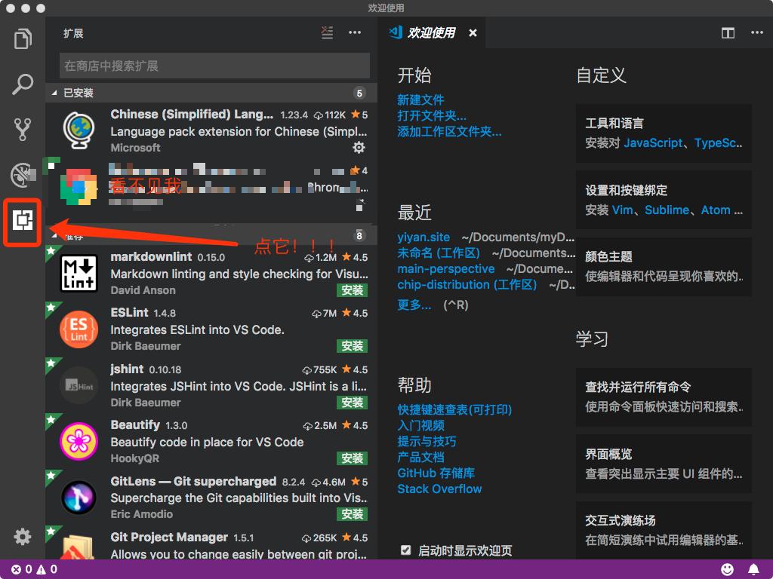Open the gear for Chinese Language Pack extension

[359, 148]
